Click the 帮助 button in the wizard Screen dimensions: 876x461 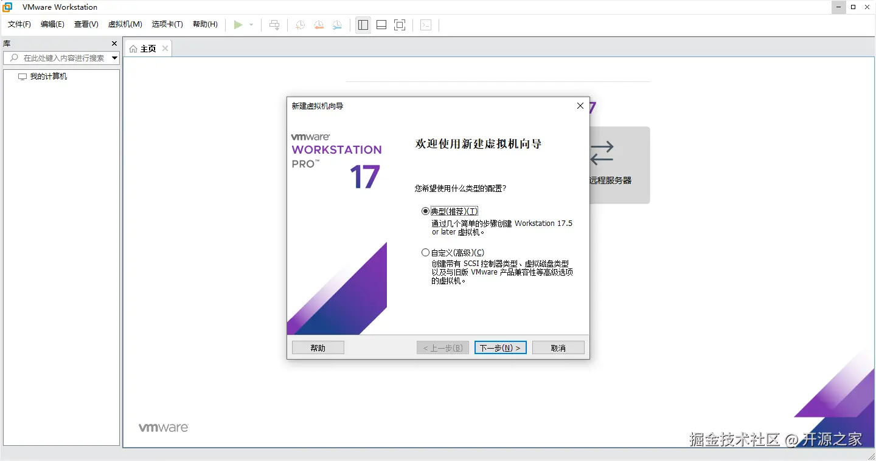click(x=318, y=347)
